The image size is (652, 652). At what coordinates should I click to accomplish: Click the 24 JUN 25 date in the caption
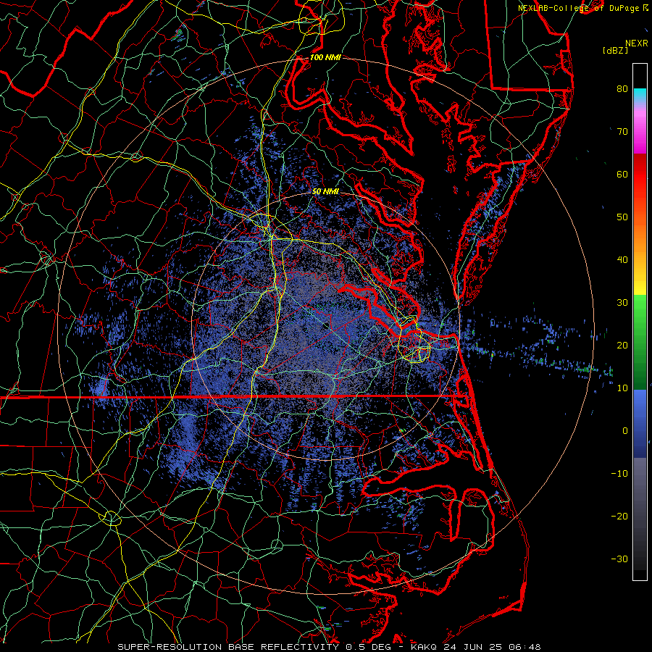474,647
